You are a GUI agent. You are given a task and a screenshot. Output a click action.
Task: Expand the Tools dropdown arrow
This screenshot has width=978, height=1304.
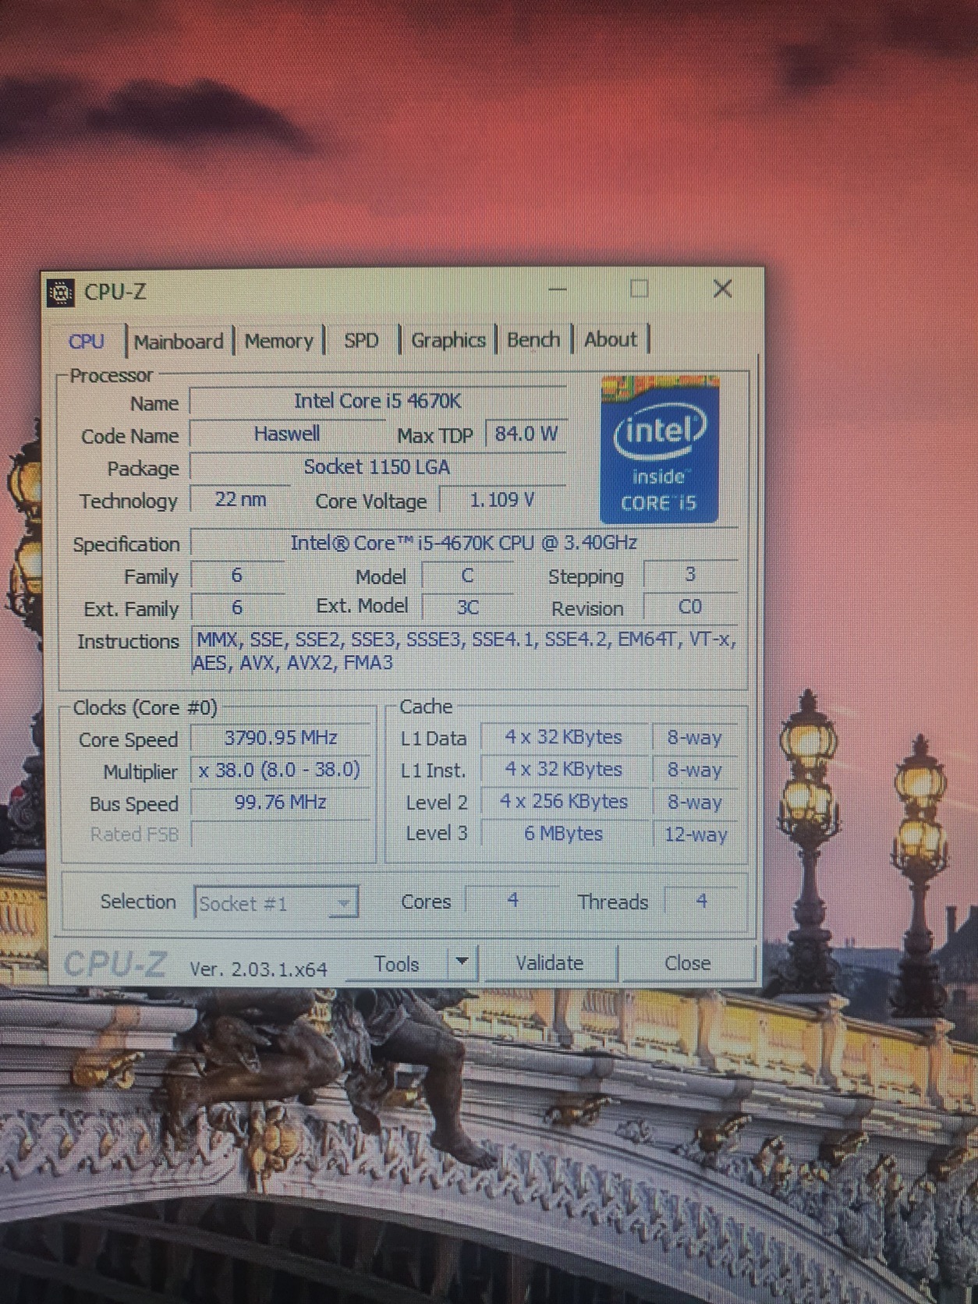[462, 962]
